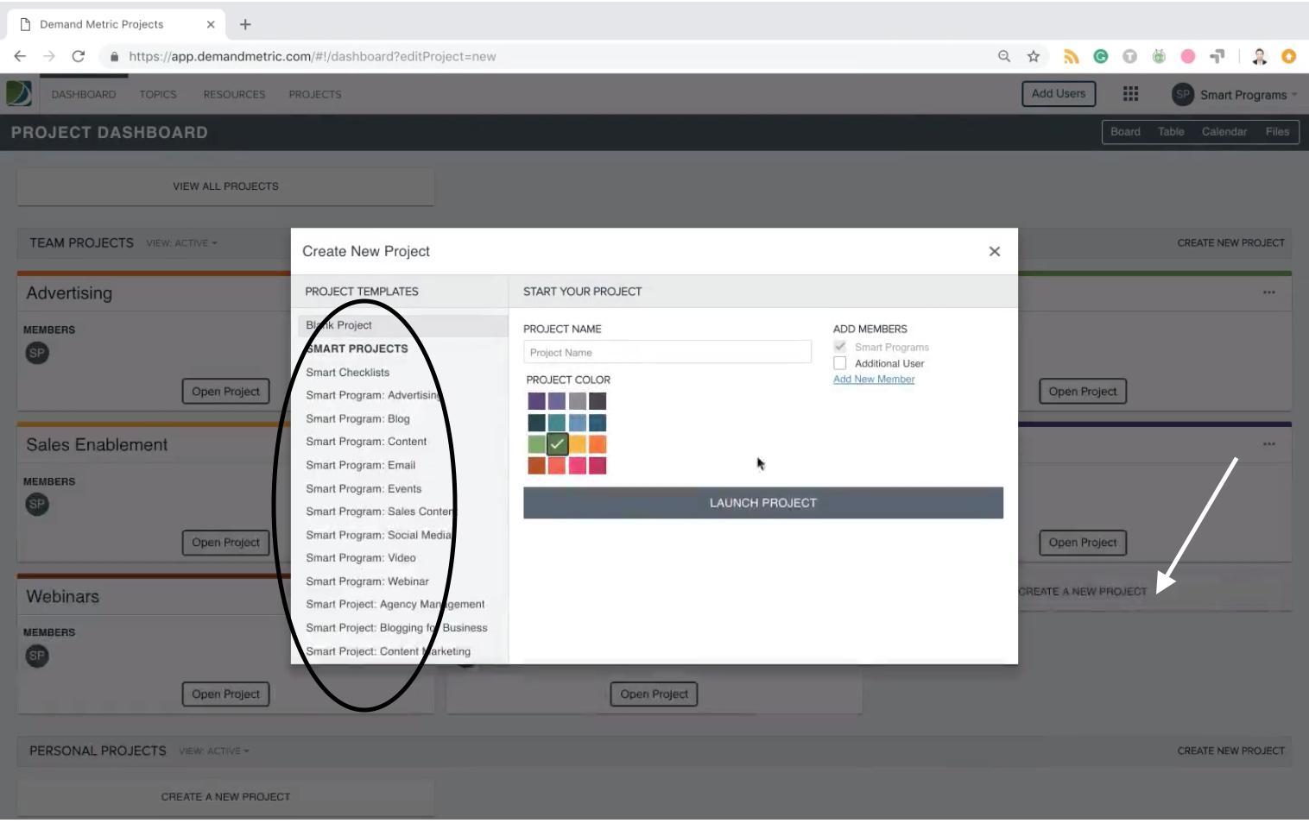Open the RESOURCES nav item
The height and width of the screenshot is (823, 1309).
coord(234,94)
